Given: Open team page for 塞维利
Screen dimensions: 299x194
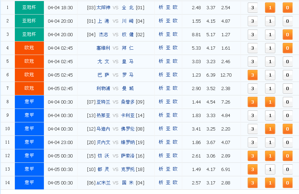Looking at the screenshot, I should [x=103, y=48].
